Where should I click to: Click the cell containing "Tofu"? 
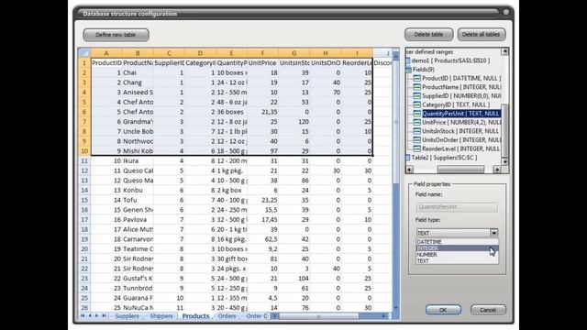(x=138, y=200)
